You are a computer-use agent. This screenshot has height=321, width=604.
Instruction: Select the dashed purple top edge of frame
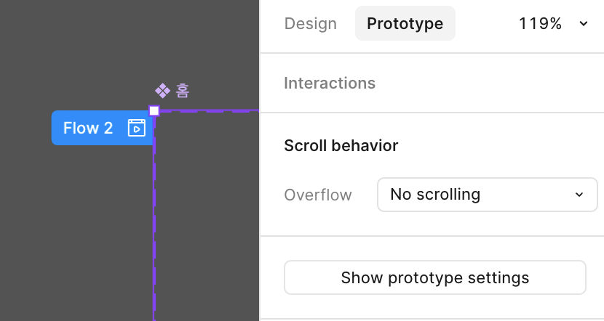(208, 111)
